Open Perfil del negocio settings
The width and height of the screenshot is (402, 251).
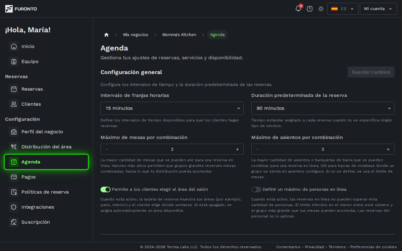click(46, 132)
